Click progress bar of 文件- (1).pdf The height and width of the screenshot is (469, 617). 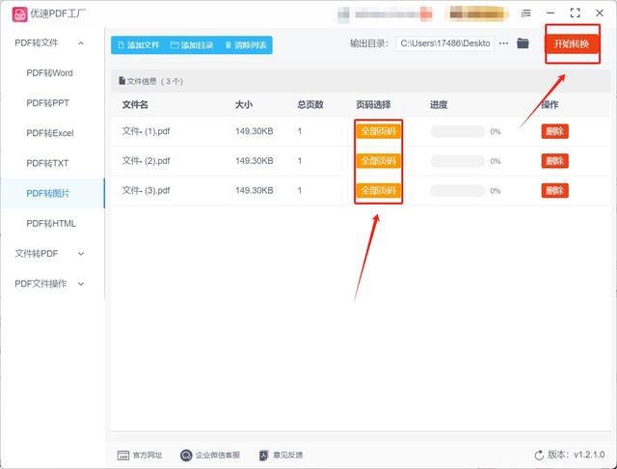[x=457, y=131]
